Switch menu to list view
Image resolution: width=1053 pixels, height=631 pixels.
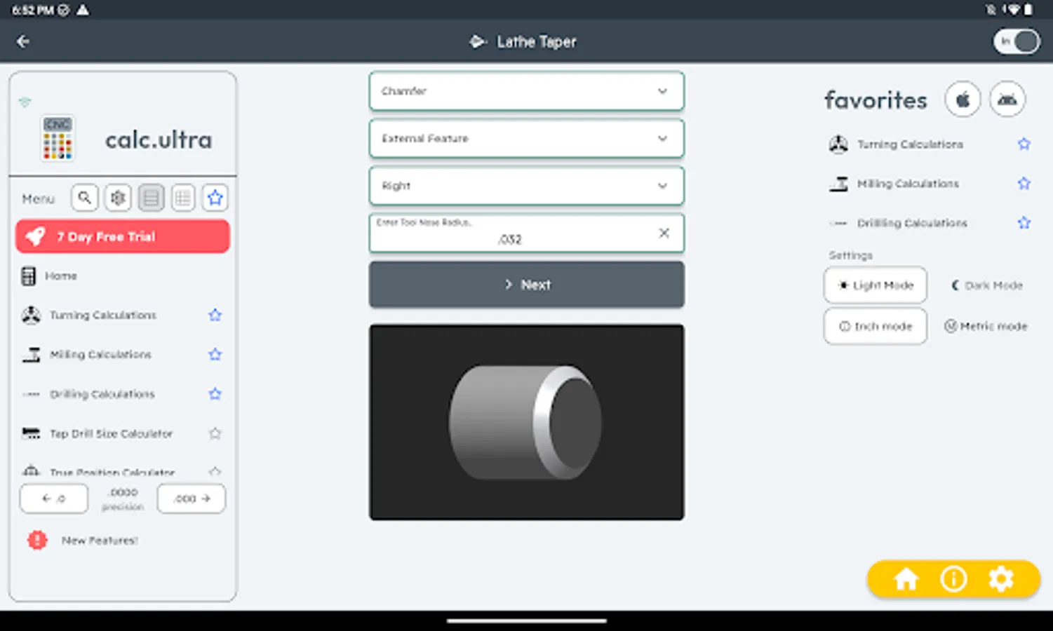[x=151, y=198]
